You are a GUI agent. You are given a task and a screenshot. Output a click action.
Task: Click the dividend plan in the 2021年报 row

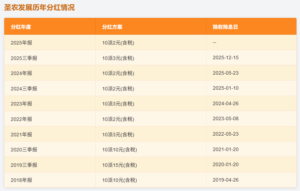pos(118,135)
